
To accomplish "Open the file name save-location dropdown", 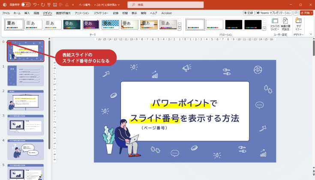I will coord(119,5).
